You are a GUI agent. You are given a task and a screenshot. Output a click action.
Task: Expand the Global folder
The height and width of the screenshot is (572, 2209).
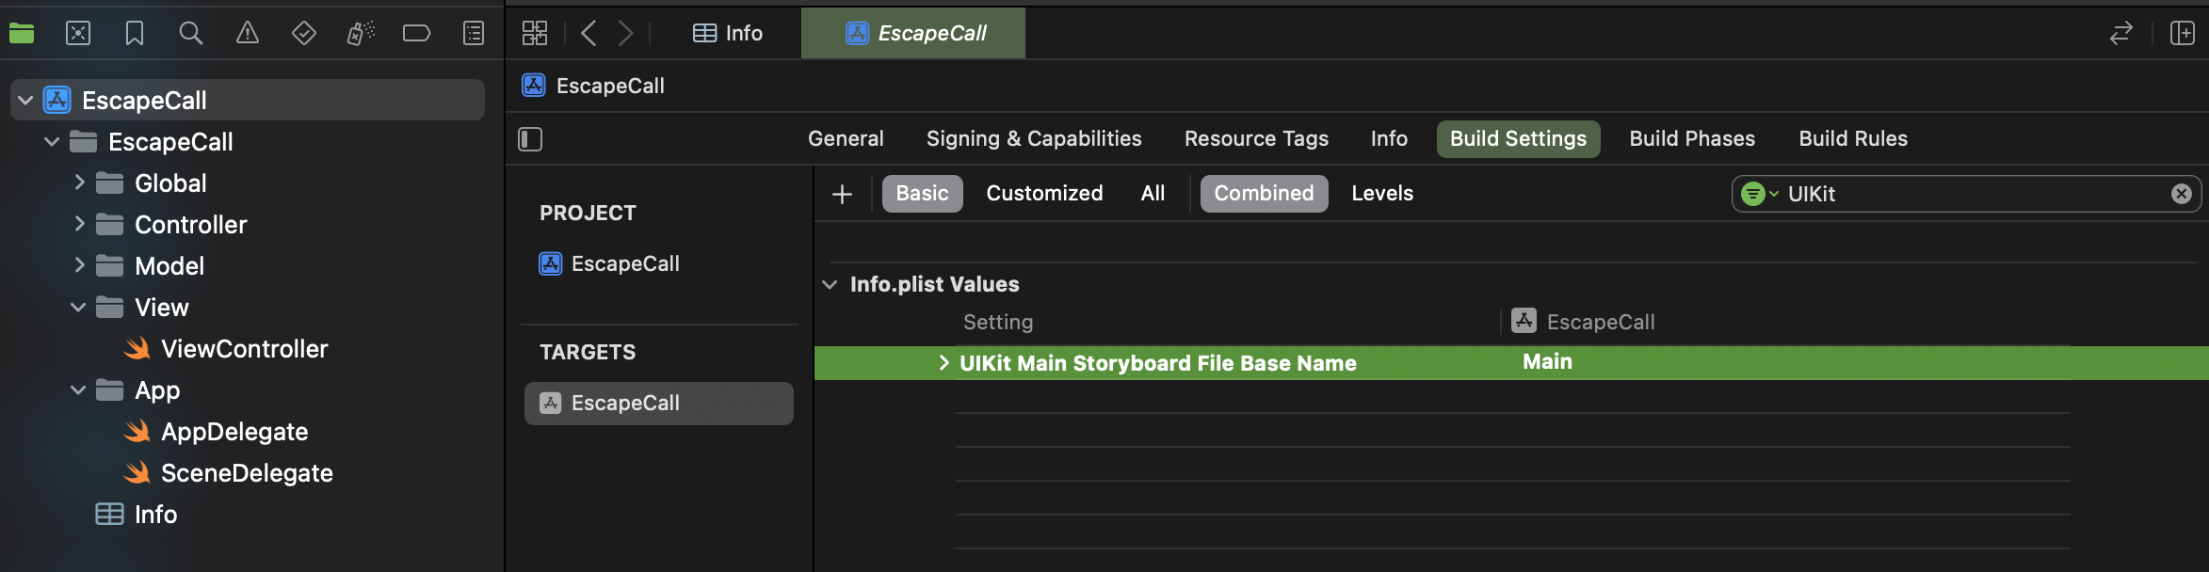[79, 183]
